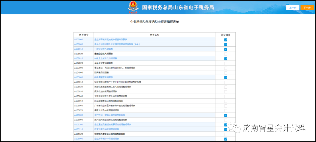This screenshot has width=316, height=142.
Task: Check the A101020 金融企业收入明细表 checkbox
Action: (x=226, y=54)
